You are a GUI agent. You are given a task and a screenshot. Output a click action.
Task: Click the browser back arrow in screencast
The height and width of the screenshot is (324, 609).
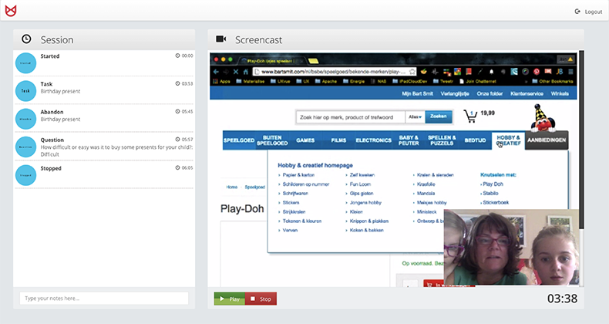tap(216, 72)
